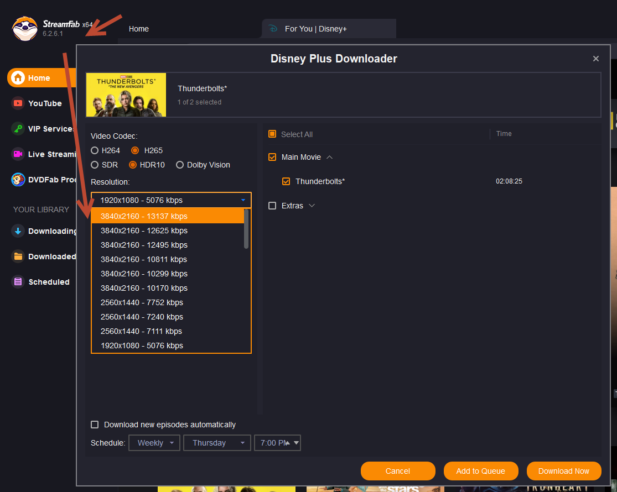
Task: Choose the Dolby Vision radio option
Action: pyautogui.click(x=180, y=165)
